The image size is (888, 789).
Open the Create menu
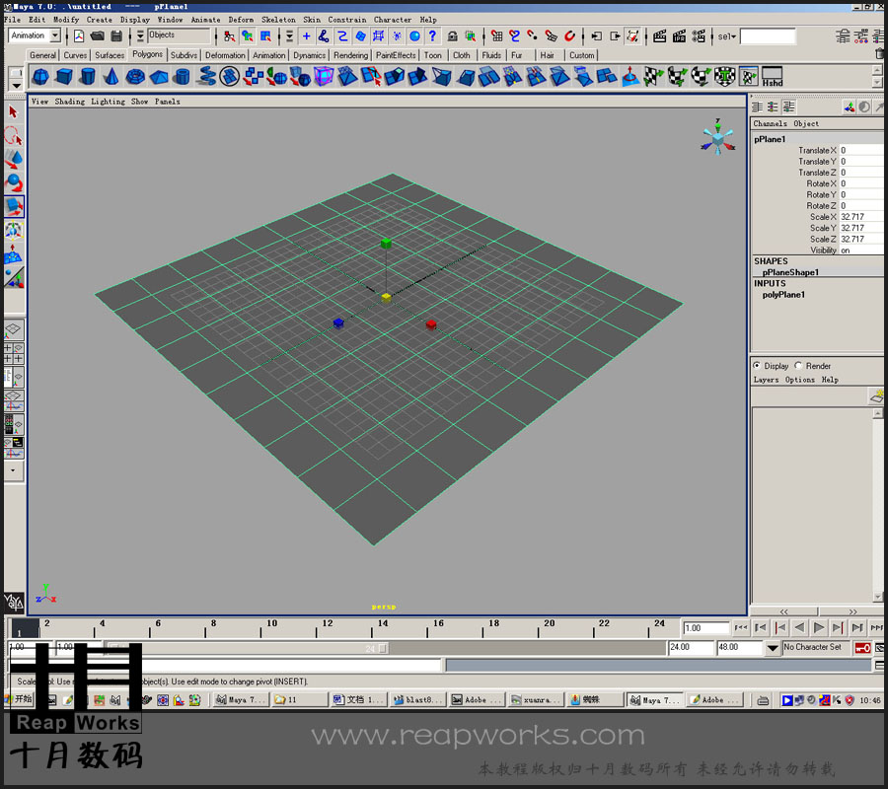coord(99,20)
